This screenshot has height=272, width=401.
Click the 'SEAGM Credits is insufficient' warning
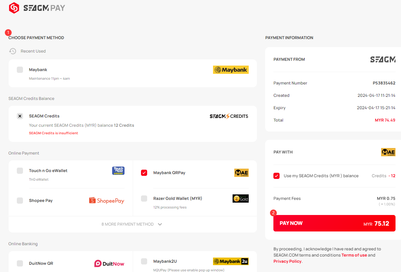coord(54,133)
